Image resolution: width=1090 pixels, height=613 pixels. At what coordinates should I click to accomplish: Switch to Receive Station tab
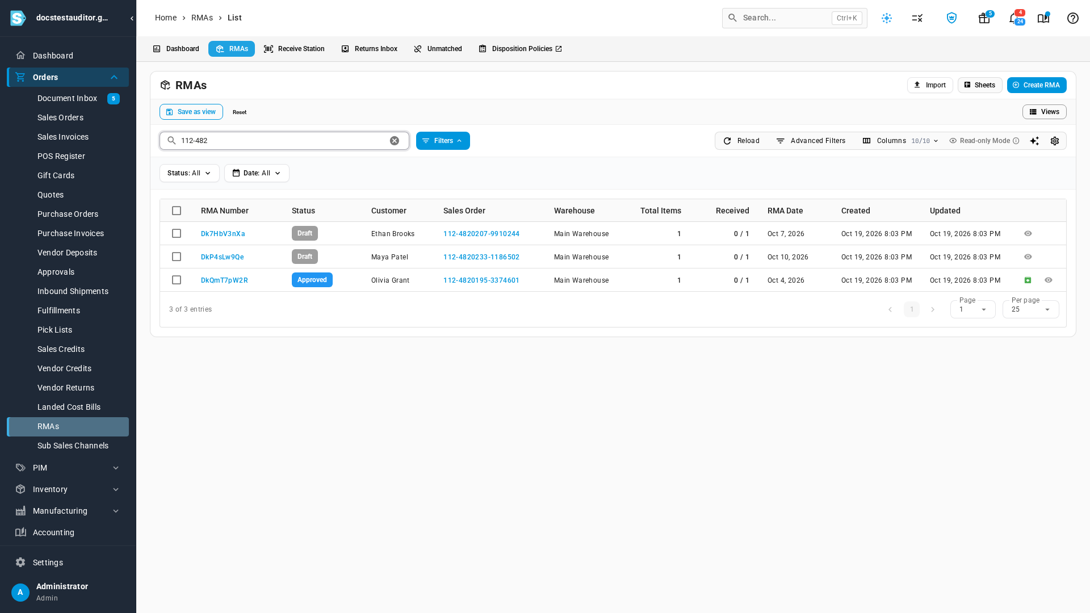294,49
